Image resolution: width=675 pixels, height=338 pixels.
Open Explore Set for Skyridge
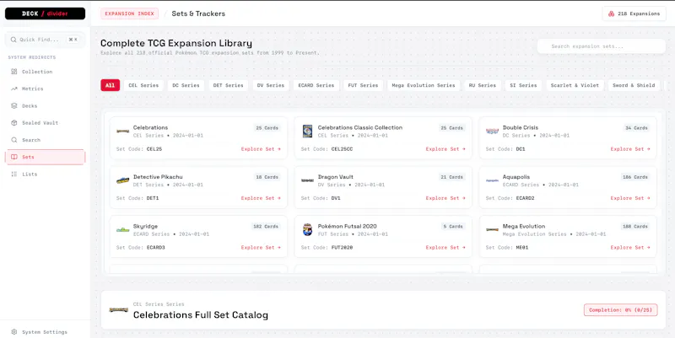(x=261, y=247)
